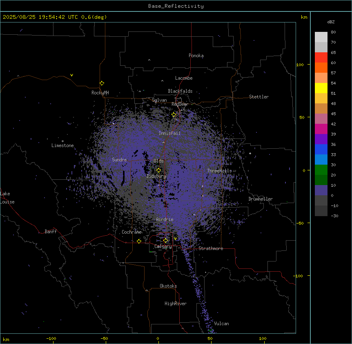Click the Calgary label

(x=163, y=246)
